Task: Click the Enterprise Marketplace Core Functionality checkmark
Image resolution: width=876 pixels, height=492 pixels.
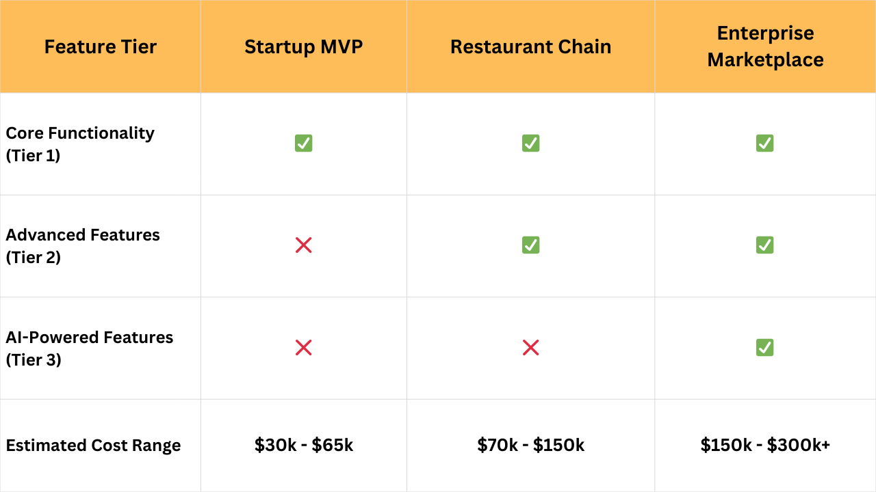Action: click(764, 143)
